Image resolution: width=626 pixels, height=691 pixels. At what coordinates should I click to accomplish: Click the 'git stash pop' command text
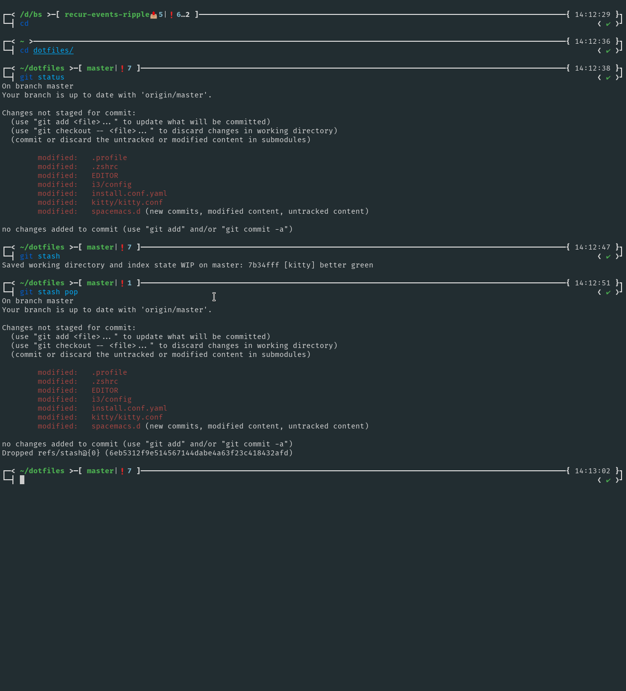[x=49, y=292]
